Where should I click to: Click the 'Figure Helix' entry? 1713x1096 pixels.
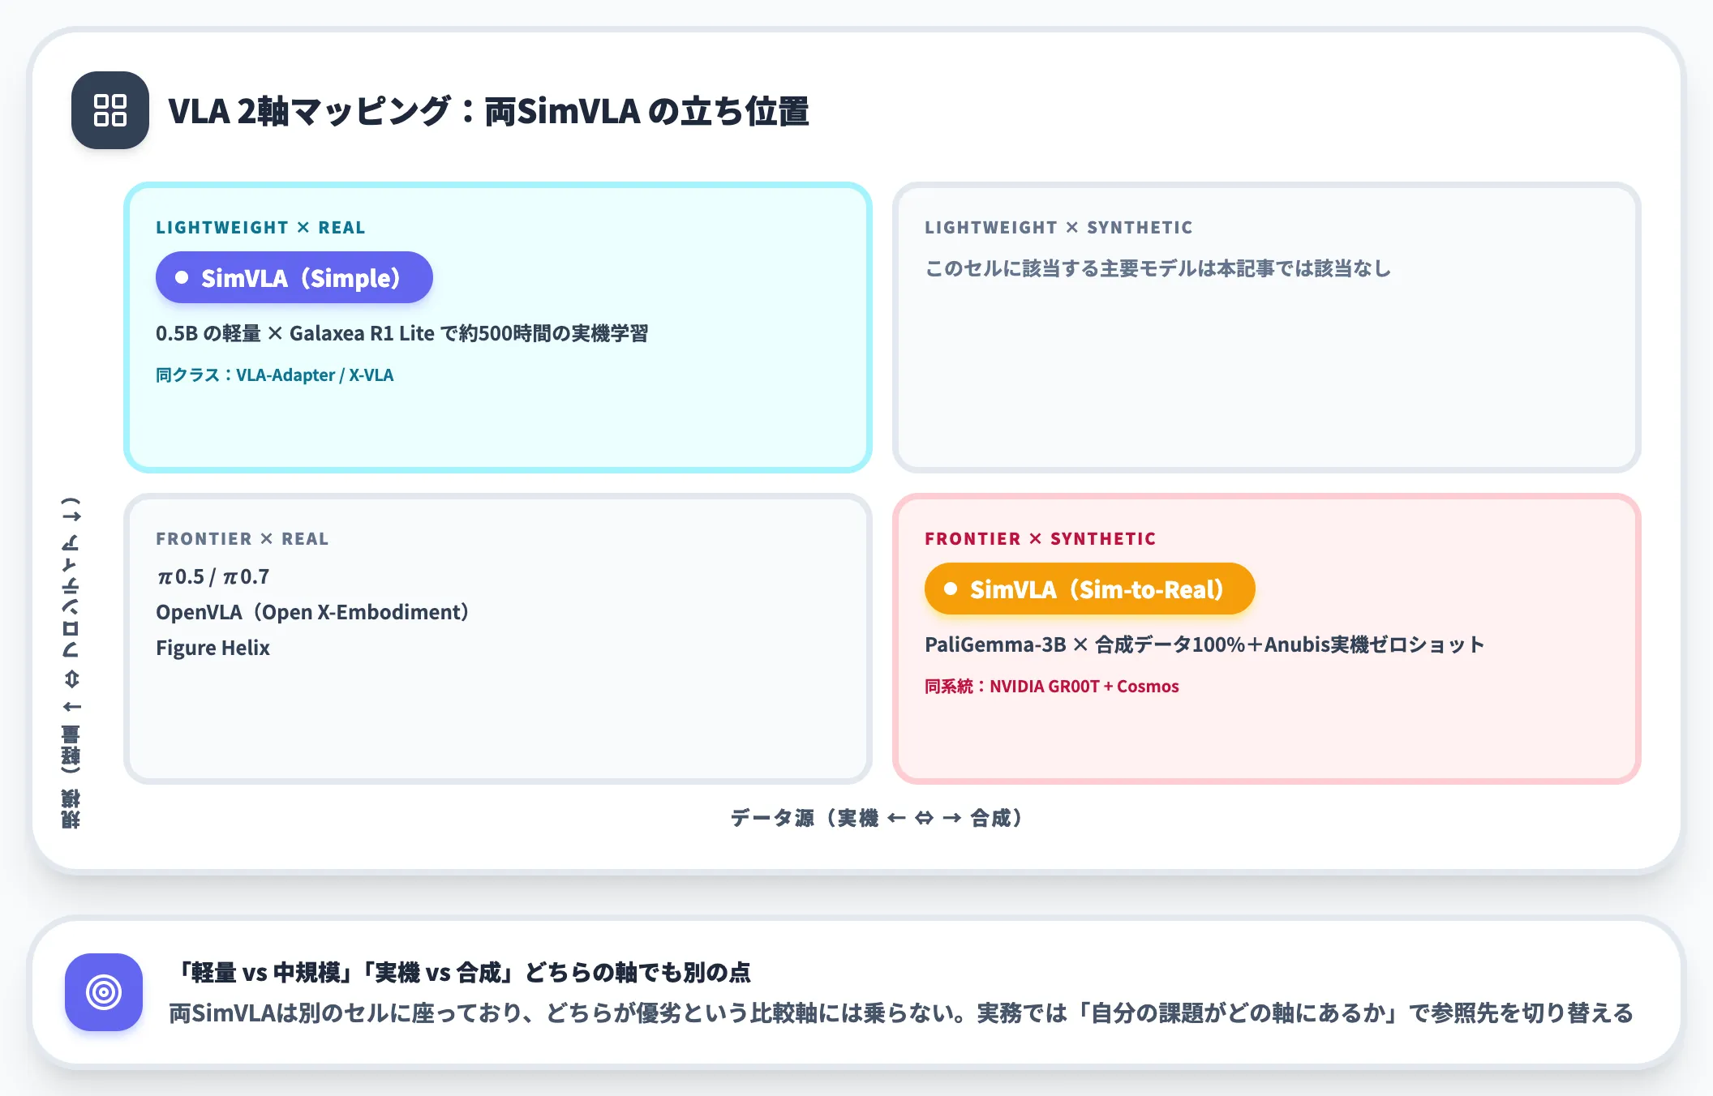click(213, 648)
